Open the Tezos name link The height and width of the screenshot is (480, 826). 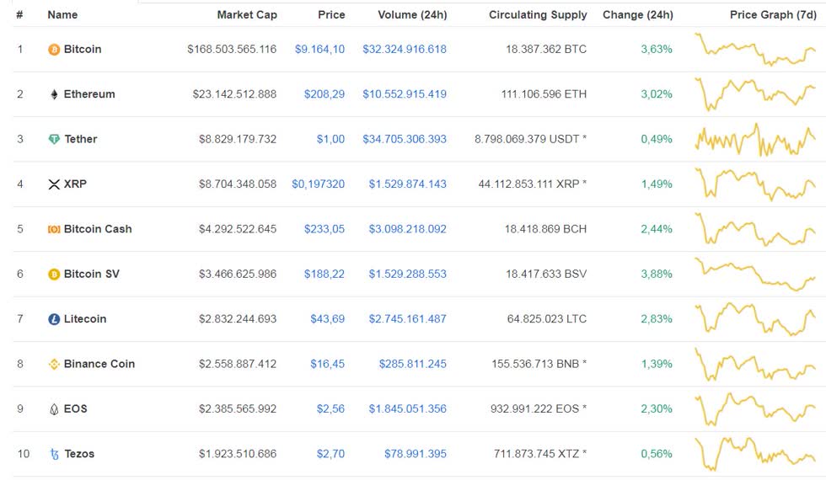tap(79, 454)
